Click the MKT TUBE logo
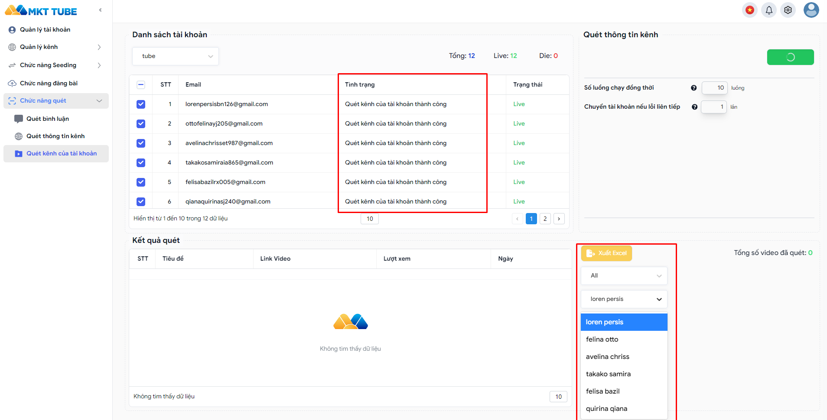The height and width of the screenshot is (420, 827). (41, 10)
